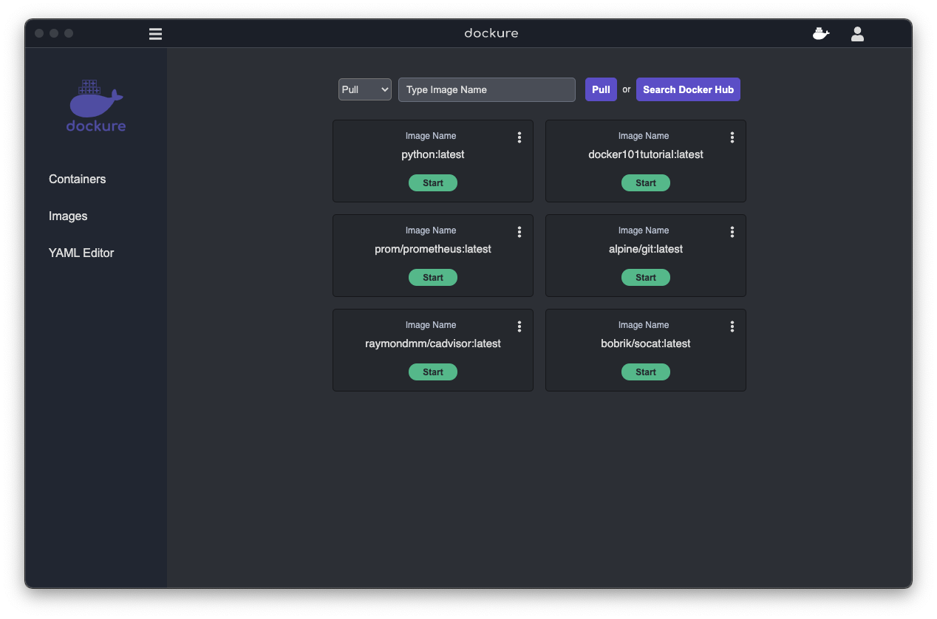The image size is (937, 619).
Task: Click the alpine/git:latest name text
Action: [x=646, y=250]
